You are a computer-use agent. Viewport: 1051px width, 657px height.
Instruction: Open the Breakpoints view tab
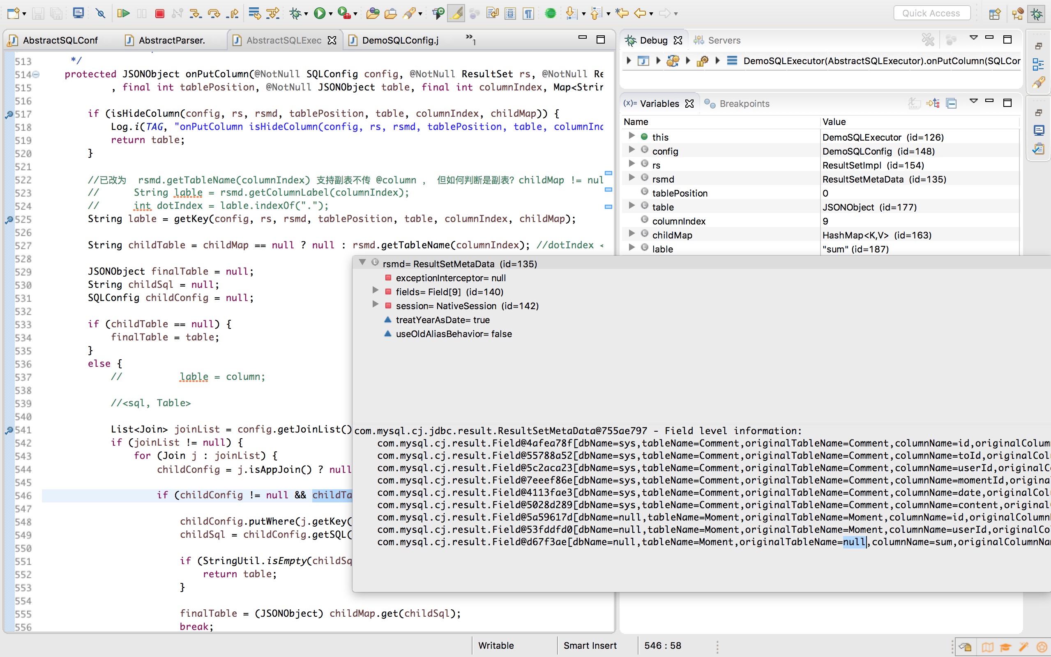[x=743, y=104]
